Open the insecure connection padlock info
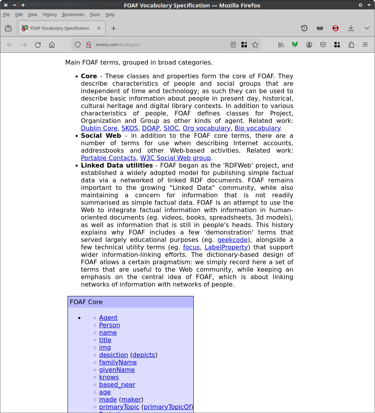The height and width of the screenshot is (413, 375). (88, 45)
